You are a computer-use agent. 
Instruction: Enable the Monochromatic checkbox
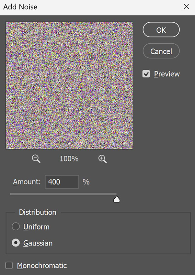pyautogui.click(x=9, y=265)
